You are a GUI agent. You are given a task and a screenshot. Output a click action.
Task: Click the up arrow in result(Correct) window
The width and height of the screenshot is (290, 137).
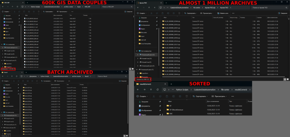[x=151, y=90]
